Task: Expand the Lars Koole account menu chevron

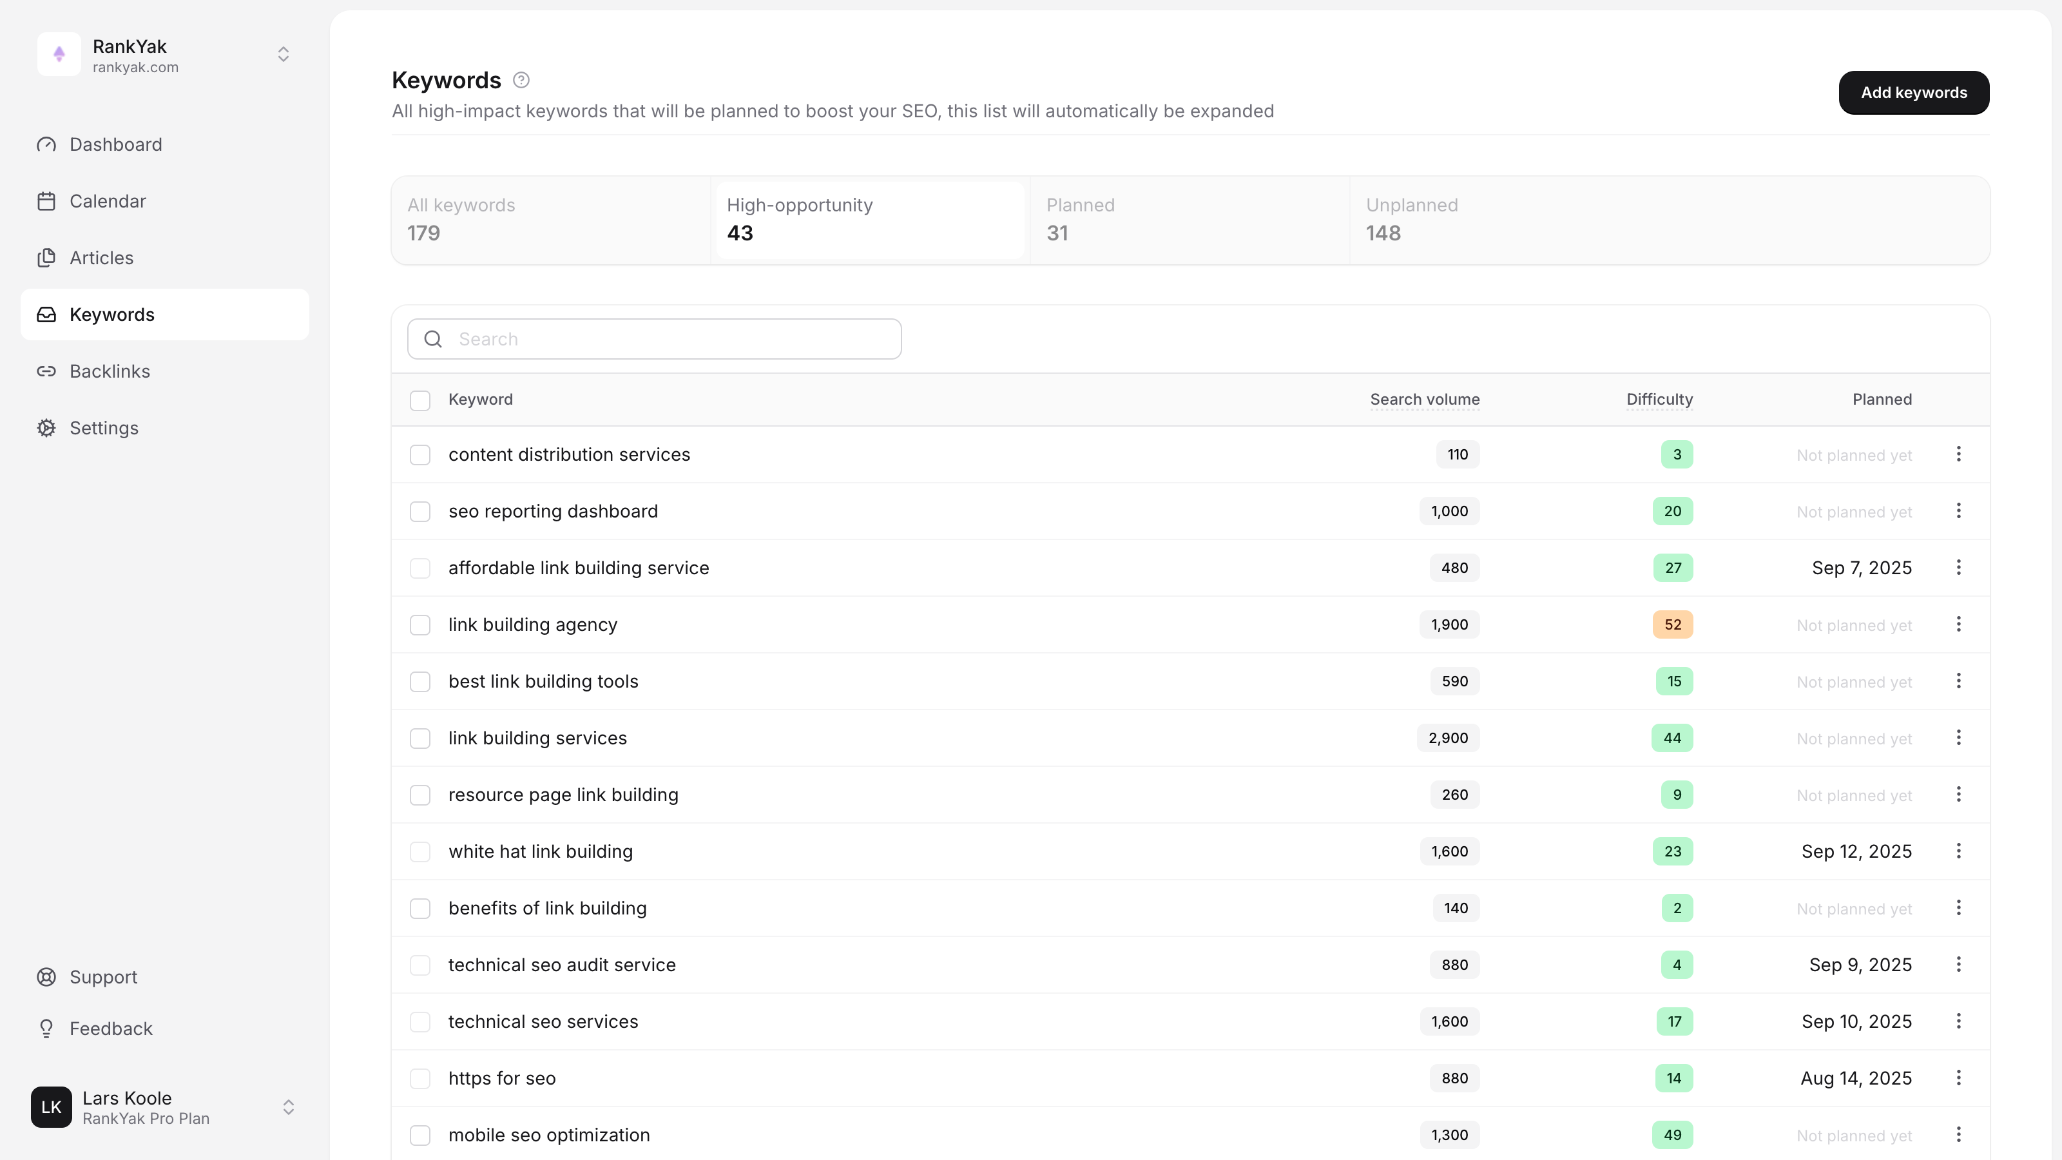Action: 288,1107
